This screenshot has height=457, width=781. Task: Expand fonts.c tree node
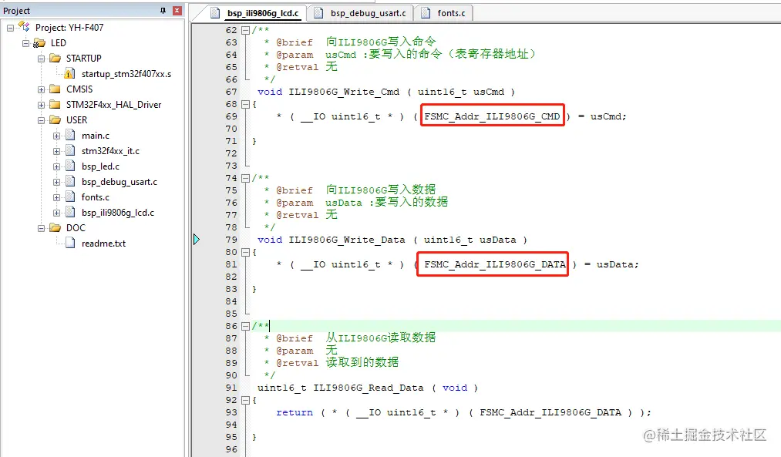point(56,197)
